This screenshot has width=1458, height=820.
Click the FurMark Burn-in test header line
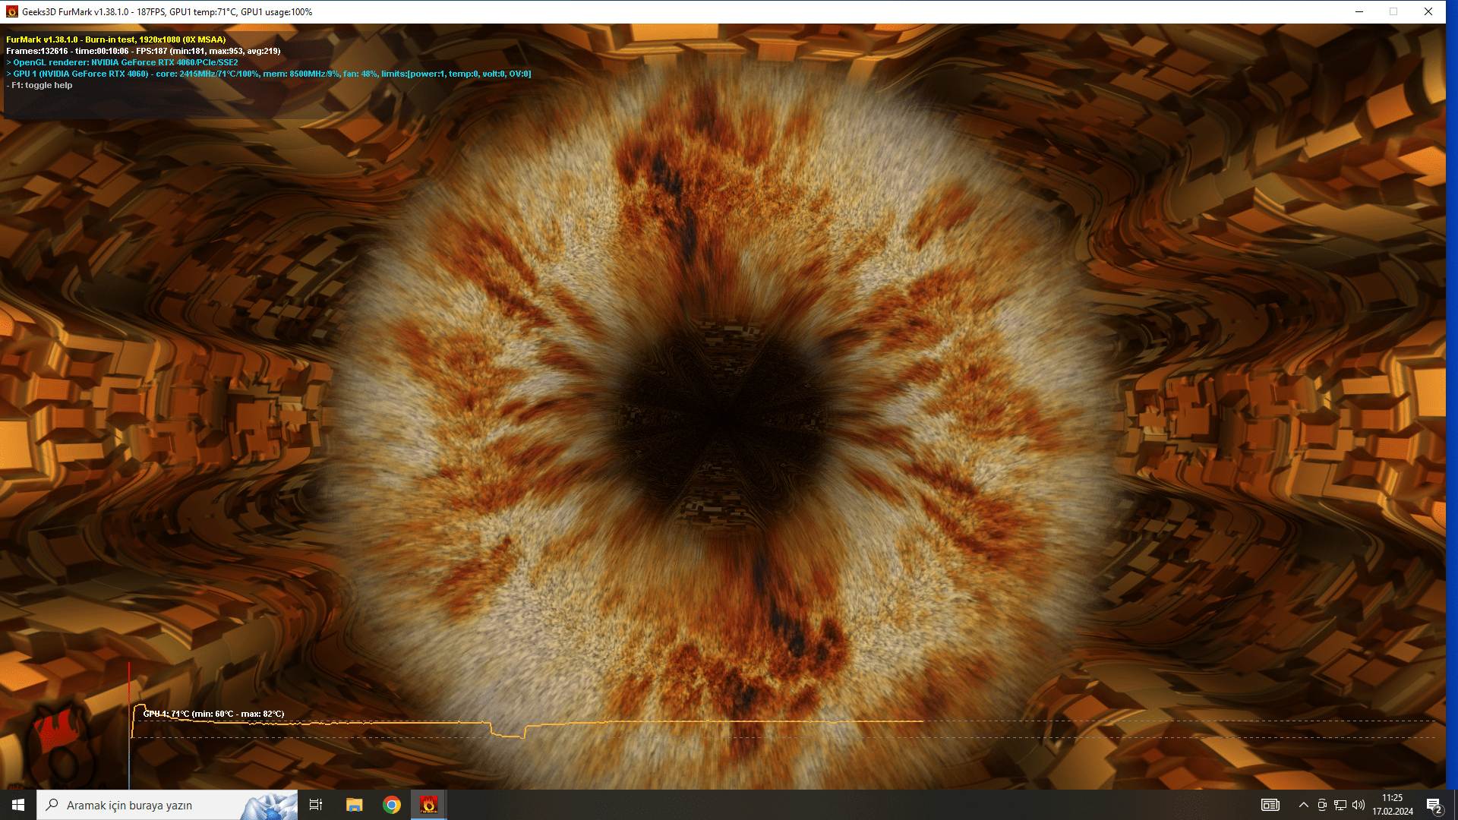point(116,39)
